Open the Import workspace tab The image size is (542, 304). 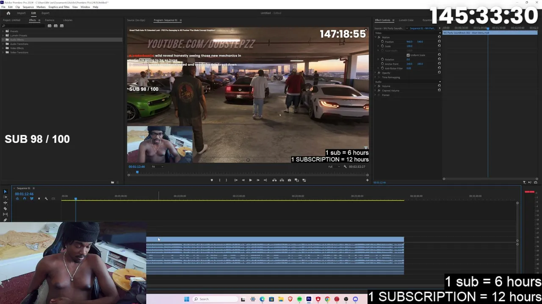[21, 13]
